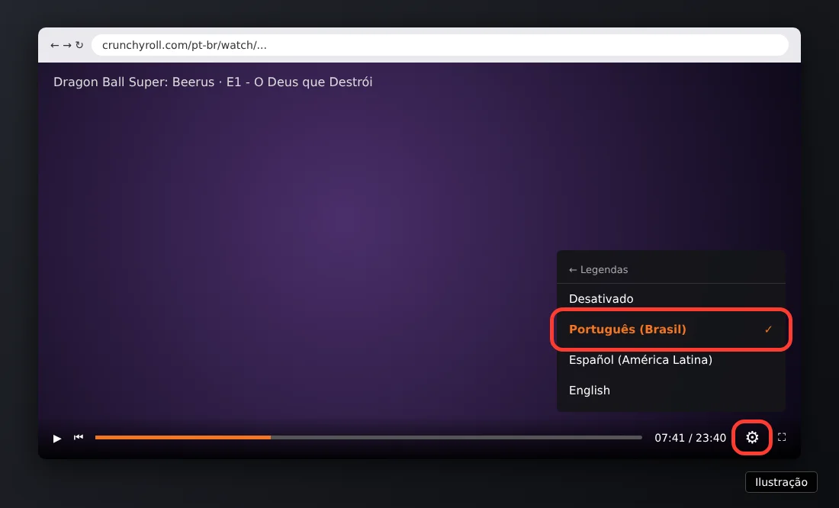Click the 07:41 / 23:40 time display
Screen dimensions: 839x508
pyautogui.click(x=690, y=438)
